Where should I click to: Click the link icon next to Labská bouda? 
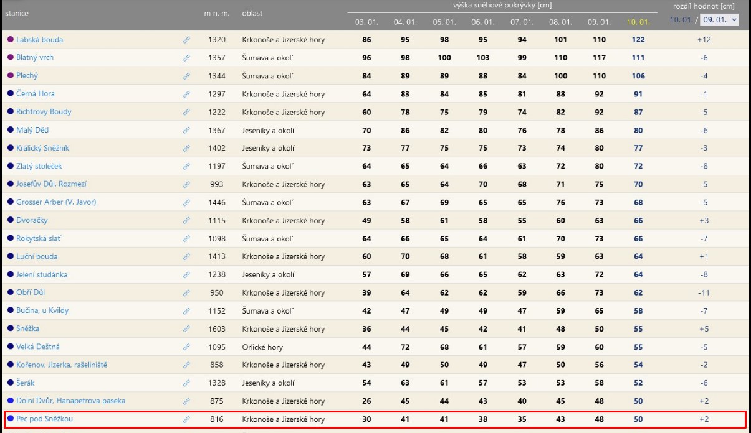point(186,40)
